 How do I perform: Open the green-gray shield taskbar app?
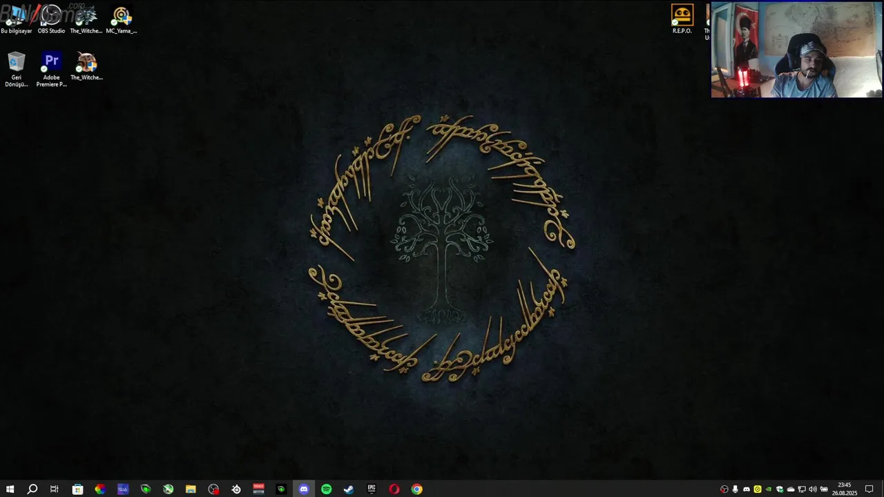[146, 489]
